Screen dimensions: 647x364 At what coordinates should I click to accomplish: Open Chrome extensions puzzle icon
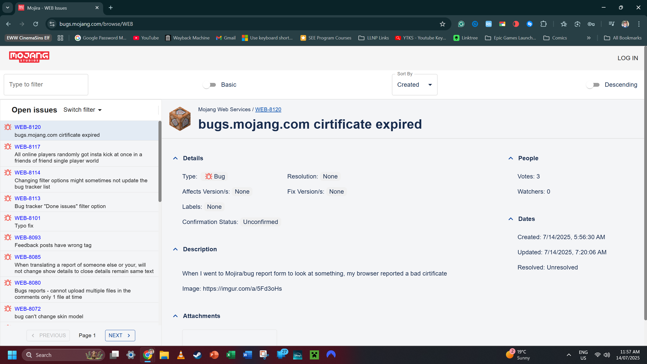(543, 24)
